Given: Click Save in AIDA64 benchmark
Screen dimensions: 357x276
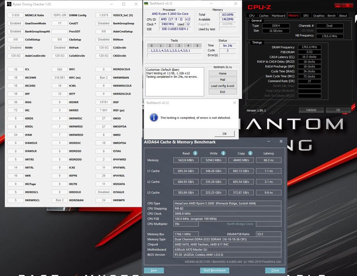Looking at the screenshot, I should click(154, 270).
